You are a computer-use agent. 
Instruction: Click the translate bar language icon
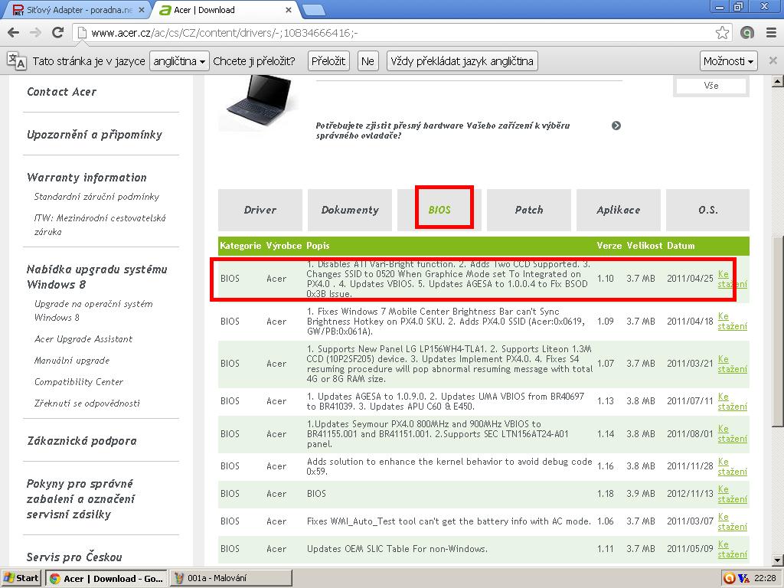click(16, 61)
